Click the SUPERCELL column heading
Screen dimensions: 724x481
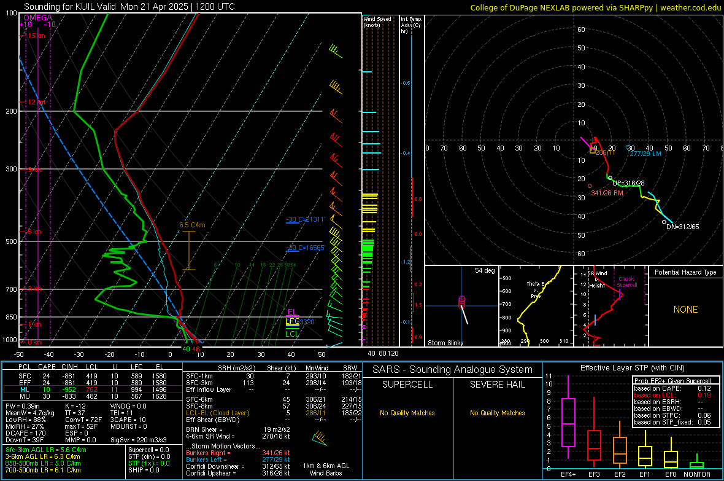407,385
